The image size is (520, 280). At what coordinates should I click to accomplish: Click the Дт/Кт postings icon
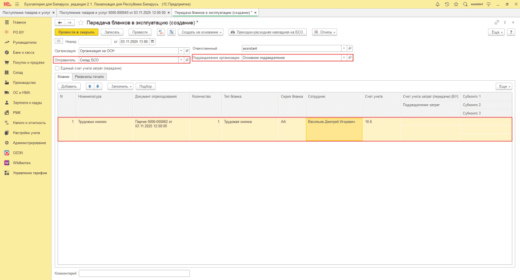(161, 32)
